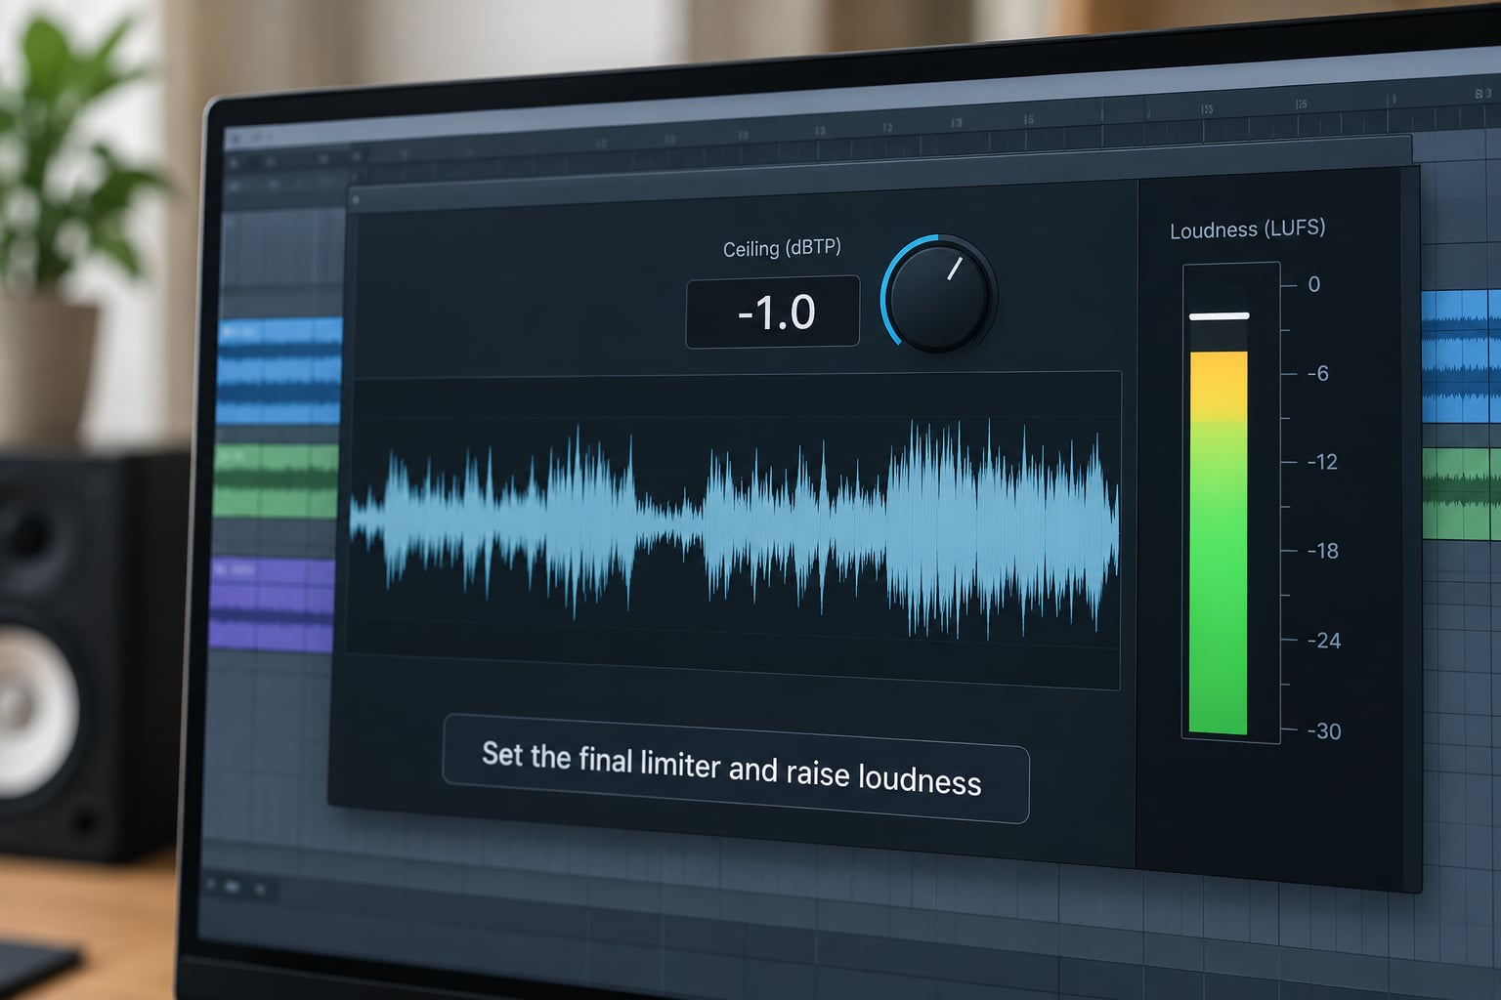Click 'Set the final limiter and raise loudness'
This screenshot has height=1000, width=1501.
point(735,769)
